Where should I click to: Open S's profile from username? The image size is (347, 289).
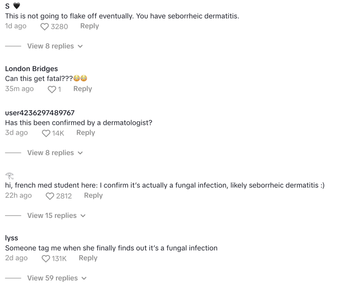(7, 6)
